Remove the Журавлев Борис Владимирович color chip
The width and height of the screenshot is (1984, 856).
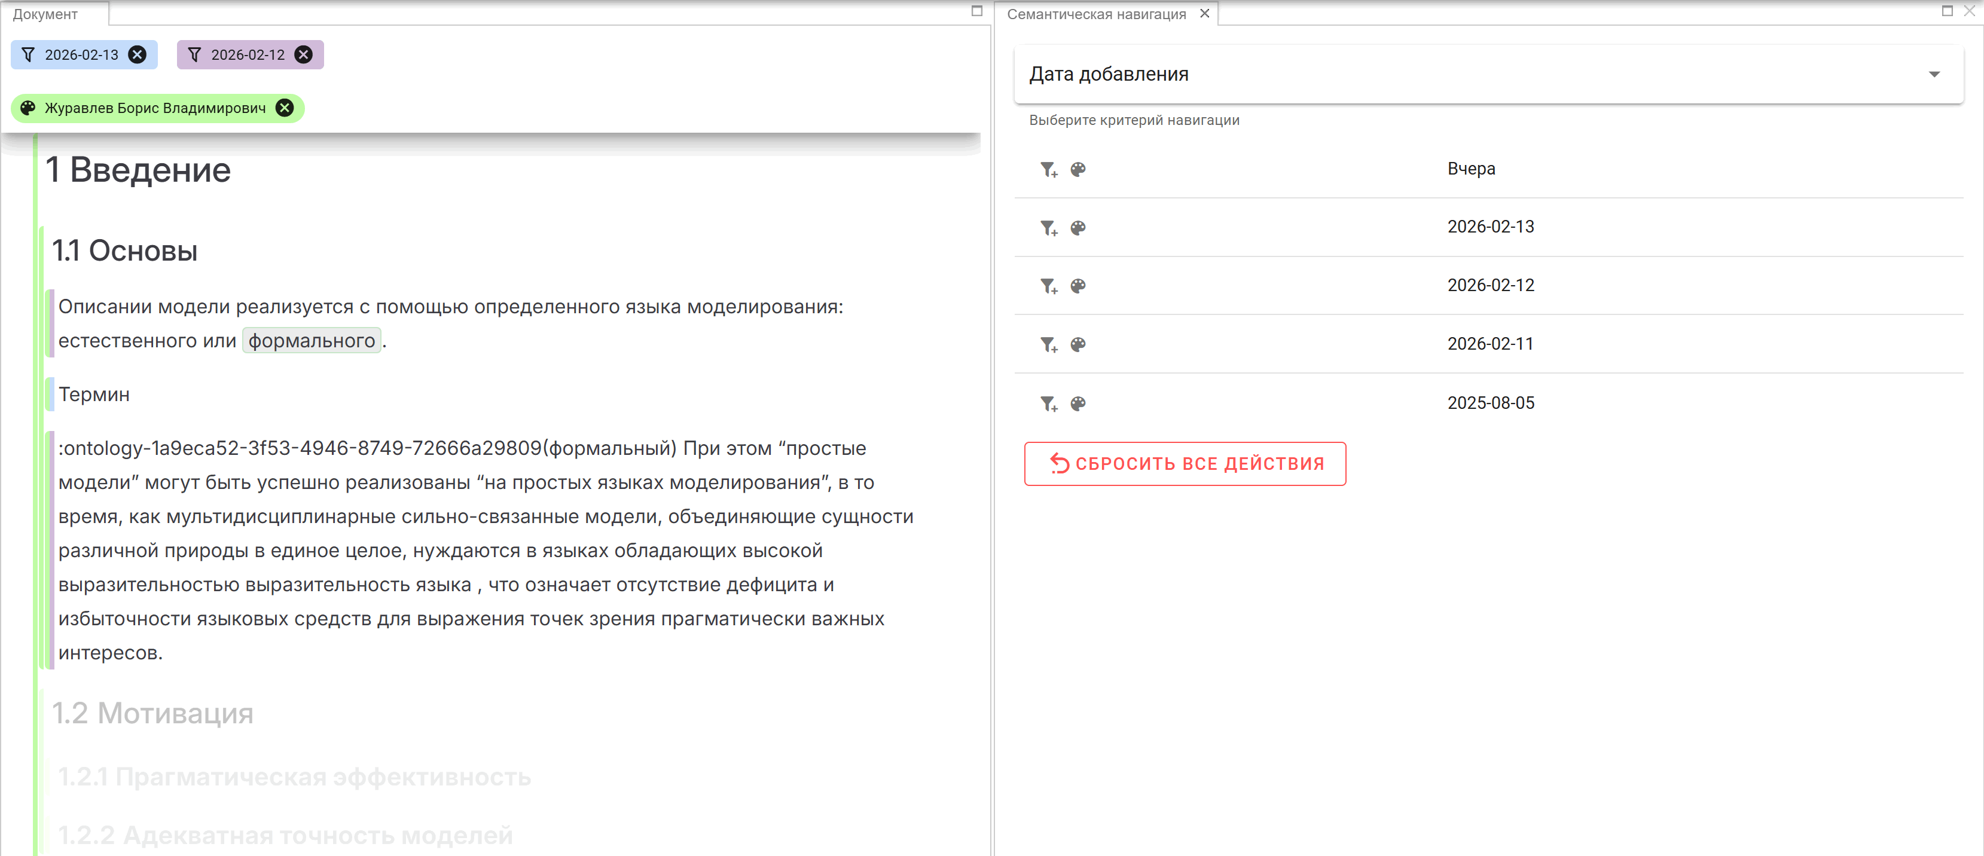tap(284, 108)
